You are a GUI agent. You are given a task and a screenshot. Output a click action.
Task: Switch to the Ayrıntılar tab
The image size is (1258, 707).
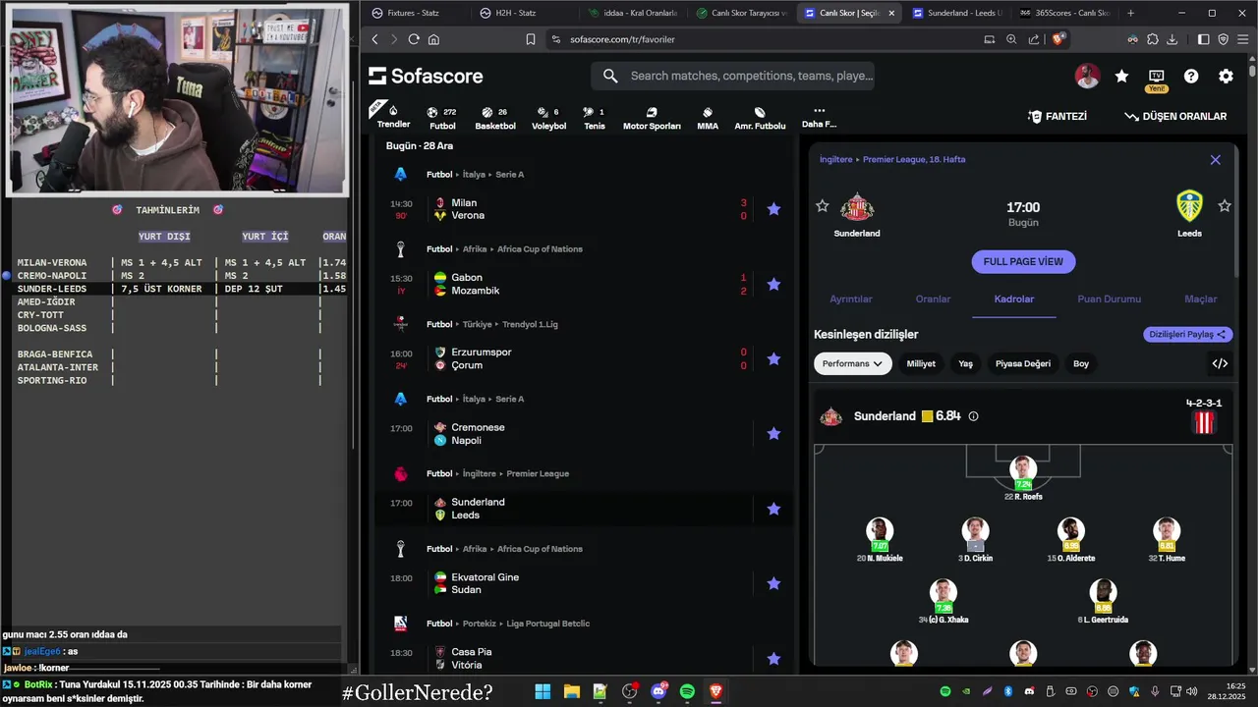point(851,299)
